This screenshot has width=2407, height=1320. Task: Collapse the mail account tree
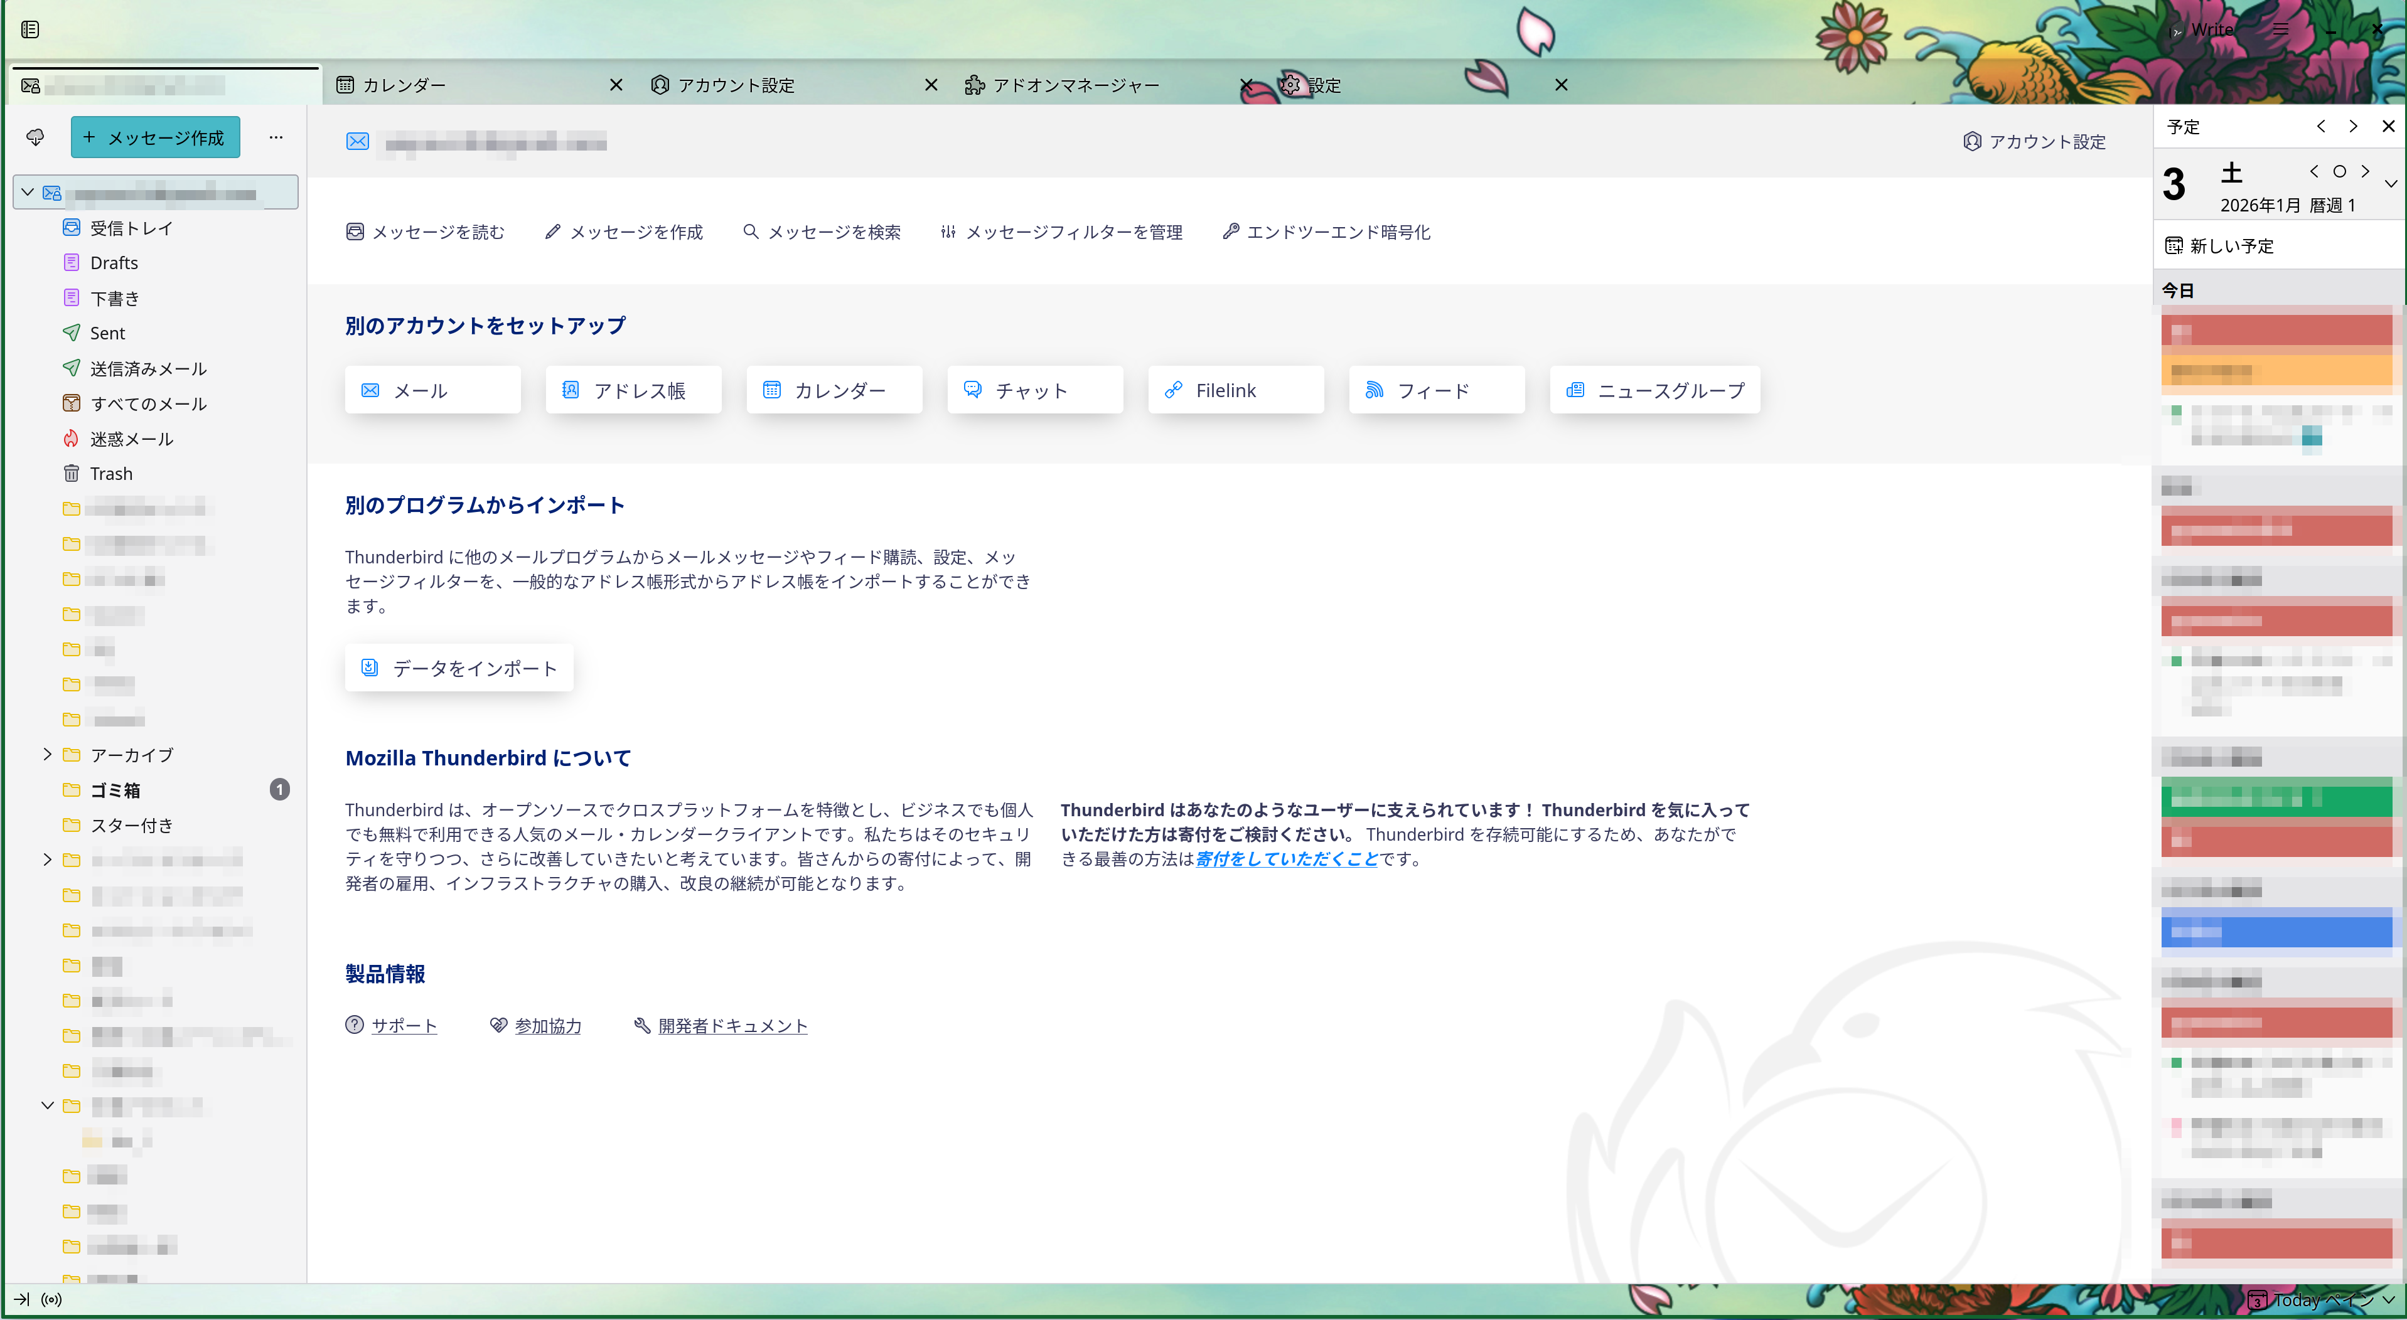pyautogui.click(x=28, y=193)
